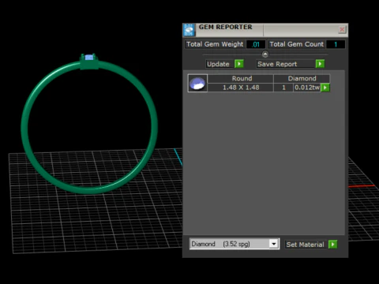This screenshot has height=284, width=379.
Task: Open the Diamond (3.52 spg) material dropdown
Action: point(274,244)
